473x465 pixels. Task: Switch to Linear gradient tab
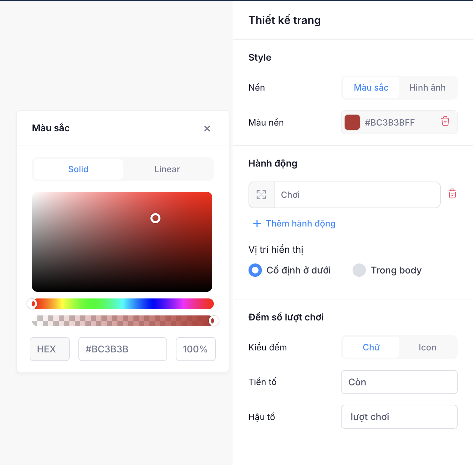167,169
